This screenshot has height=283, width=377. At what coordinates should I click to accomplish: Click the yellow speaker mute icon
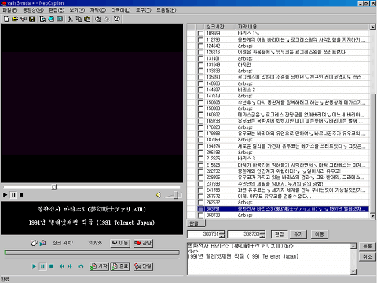(x=159, y=195)
